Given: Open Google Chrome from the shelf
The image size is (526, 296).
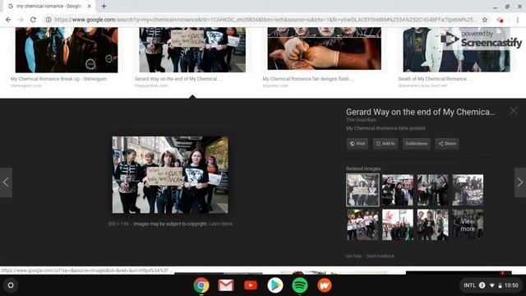Looking at the screenshot, I should 201,285.
